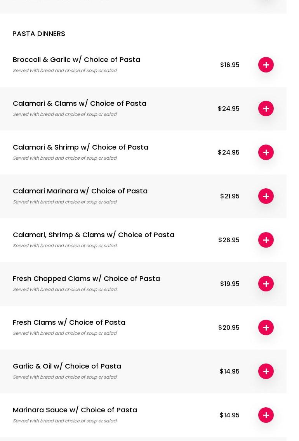Viewport: 299px width, 441px height.
Task: Add Calamari, Shrimp & Clams pasta
Action: (266, 240)
